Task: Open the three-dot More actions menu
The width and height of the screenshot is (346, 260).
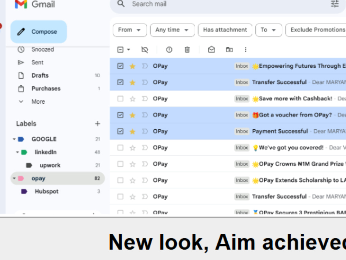Action: [246, 50]
